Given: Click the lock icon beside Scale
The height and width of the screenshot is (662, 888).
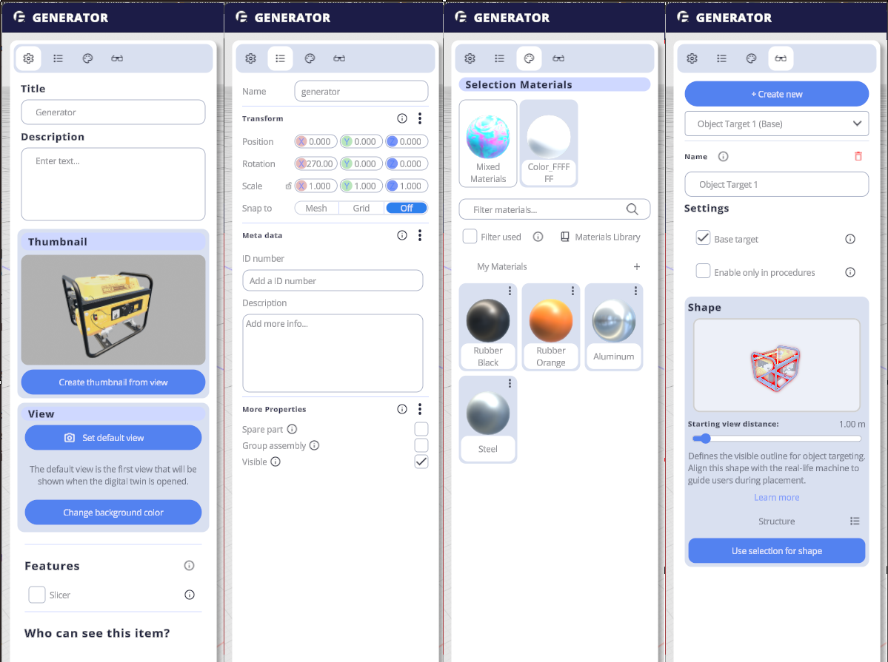Looking at the screenshot, I should click(288, 186).
